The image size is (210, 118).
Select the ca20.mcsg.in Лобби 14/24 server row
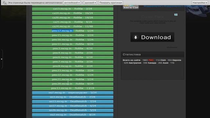coord(73,18)
